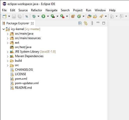The width and height of the screenshot is (129, 120).
Task: Open the Refactor menu
Action: pos(37,10)
